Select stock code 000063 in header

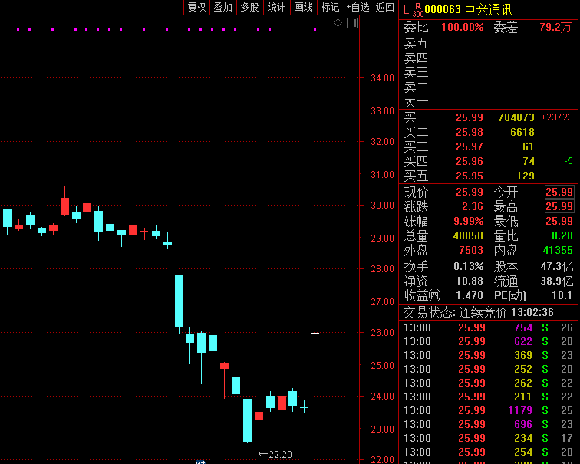click(x=443, y=9)
